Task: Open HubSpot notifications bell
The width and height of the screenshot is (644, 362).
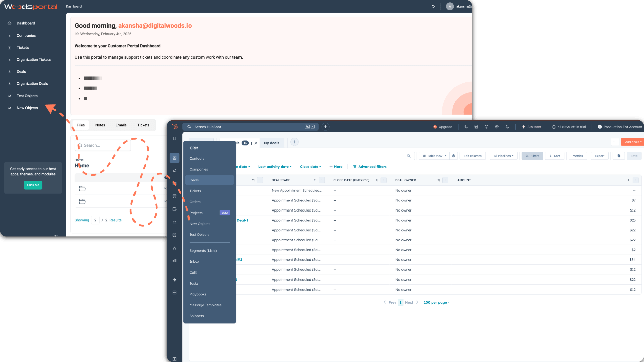Action: 507,127
